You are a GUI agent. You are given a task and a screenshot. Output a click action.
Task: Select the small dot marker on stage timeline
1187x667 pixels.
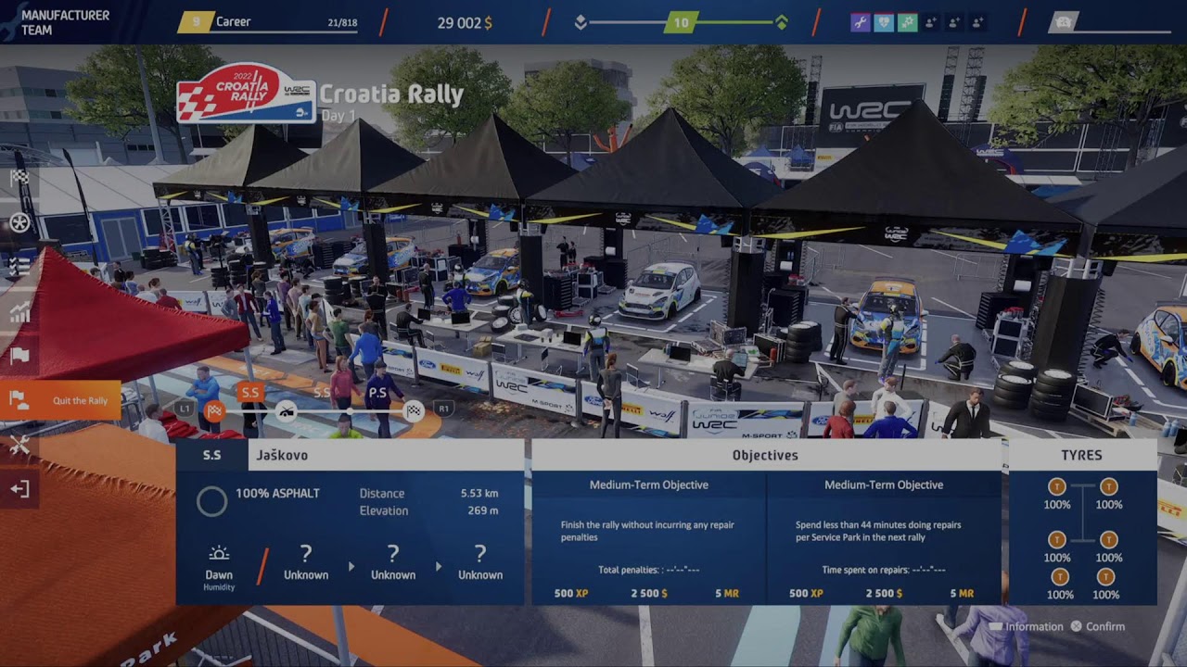pos(350,410)
